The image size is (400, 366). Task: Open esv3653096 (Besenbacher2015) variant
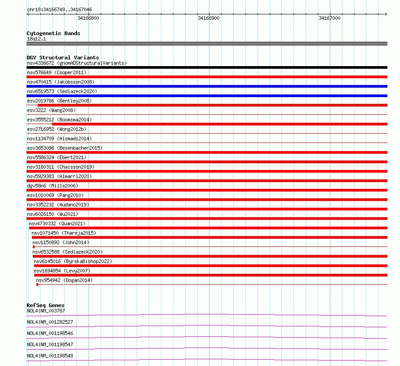[65, 148]
